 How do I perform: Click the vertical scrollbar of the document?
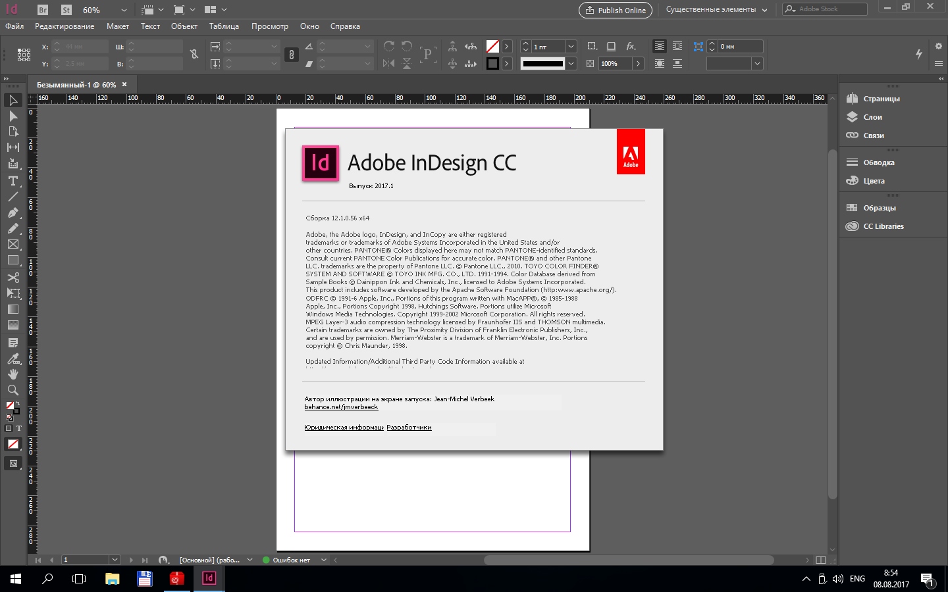click(x=832, y=324)
